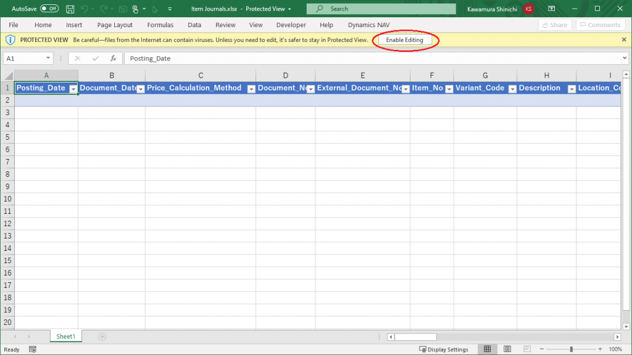Open Document_Date filter dropdown

click(x=141, y=89)
